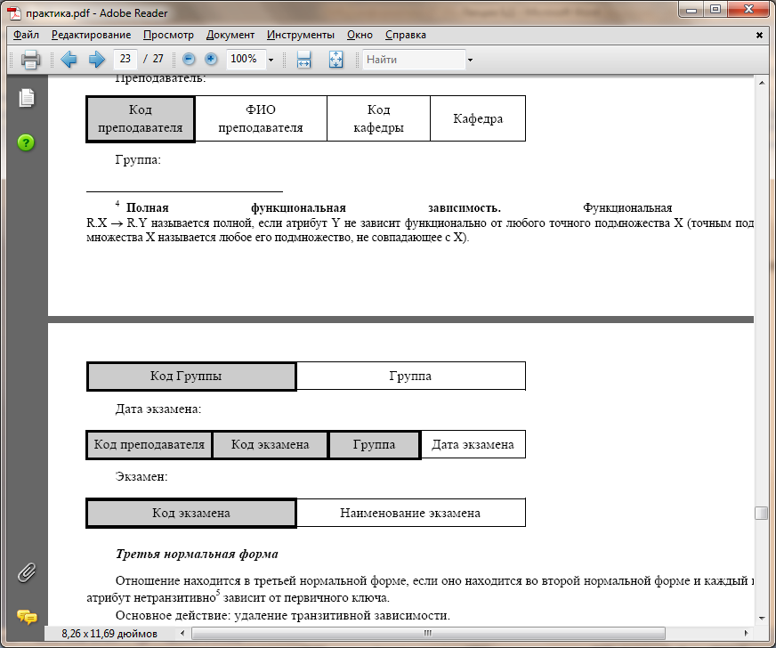Viewport: 776px width, 648px height.
Task: Click the vertical scrollbar down arrow
Action: coord(762,619)
